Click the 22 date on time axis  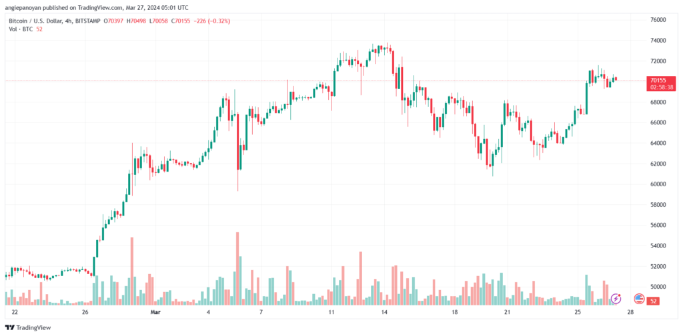15,313
